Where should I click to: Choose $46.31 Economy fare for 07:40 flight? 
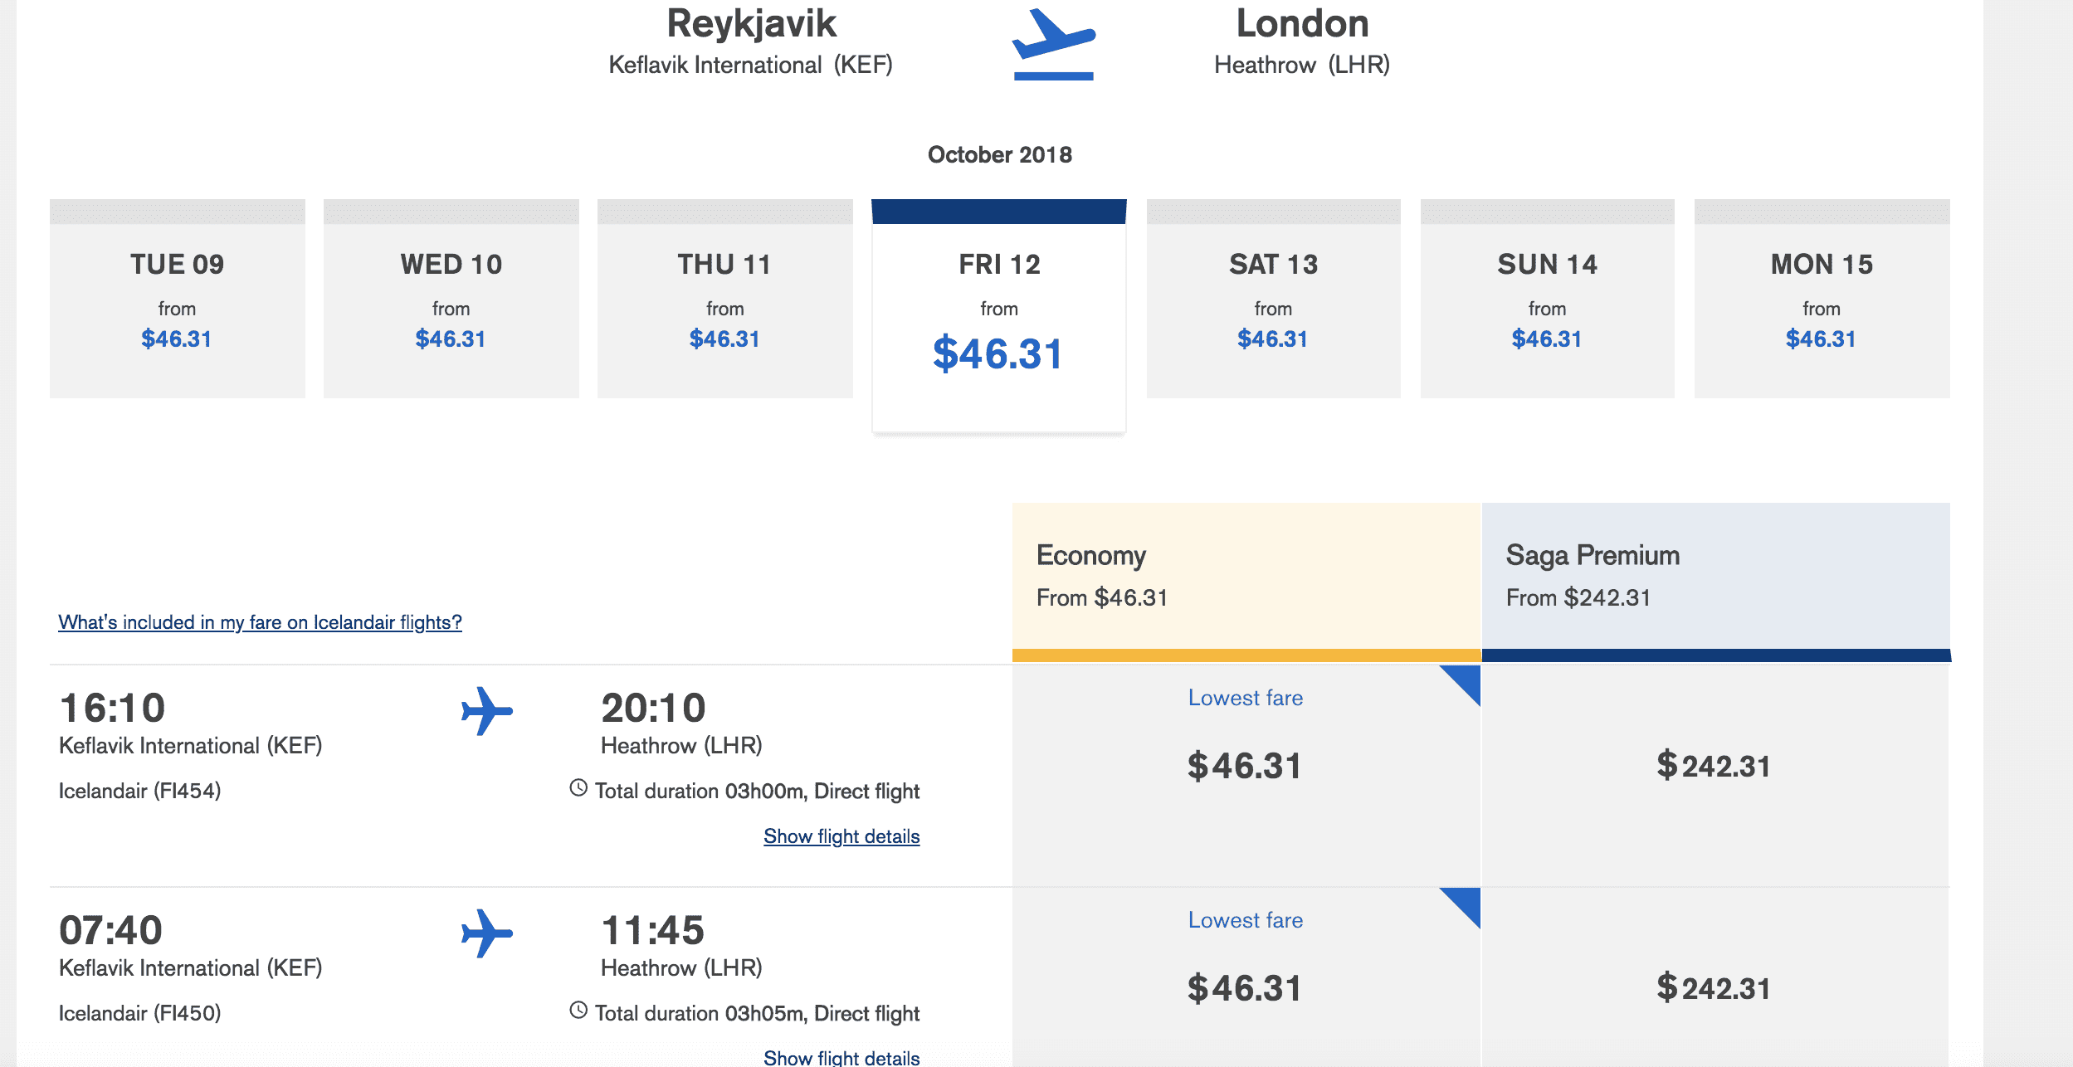coord(1245,989)
